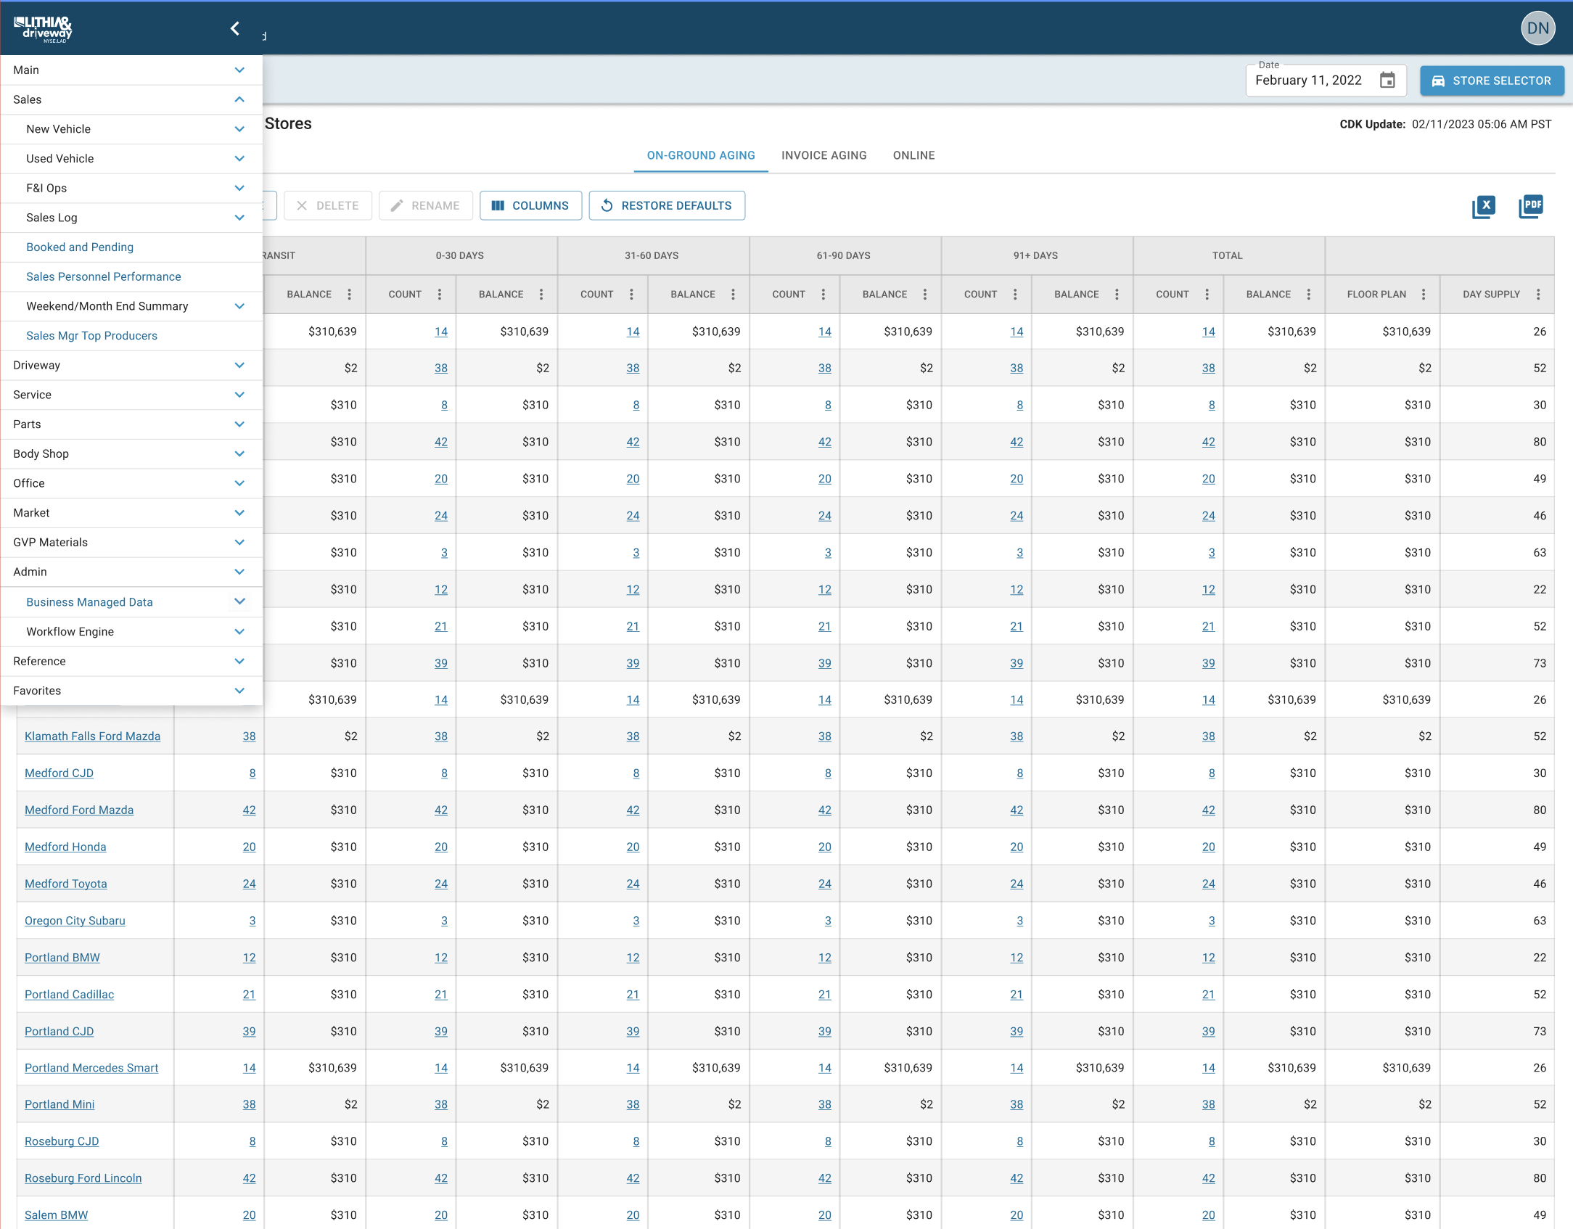Open the Medford Toyota store link
This screenshot has width=1573, height=1229.
pos(66,884)
